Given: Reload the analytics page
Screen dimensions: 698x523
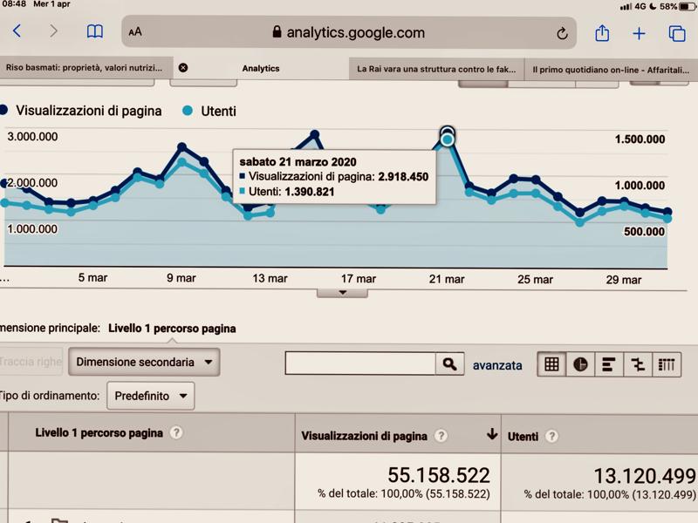Looking at the screenshot, I should pyautogui.click(x=562, y=33).
